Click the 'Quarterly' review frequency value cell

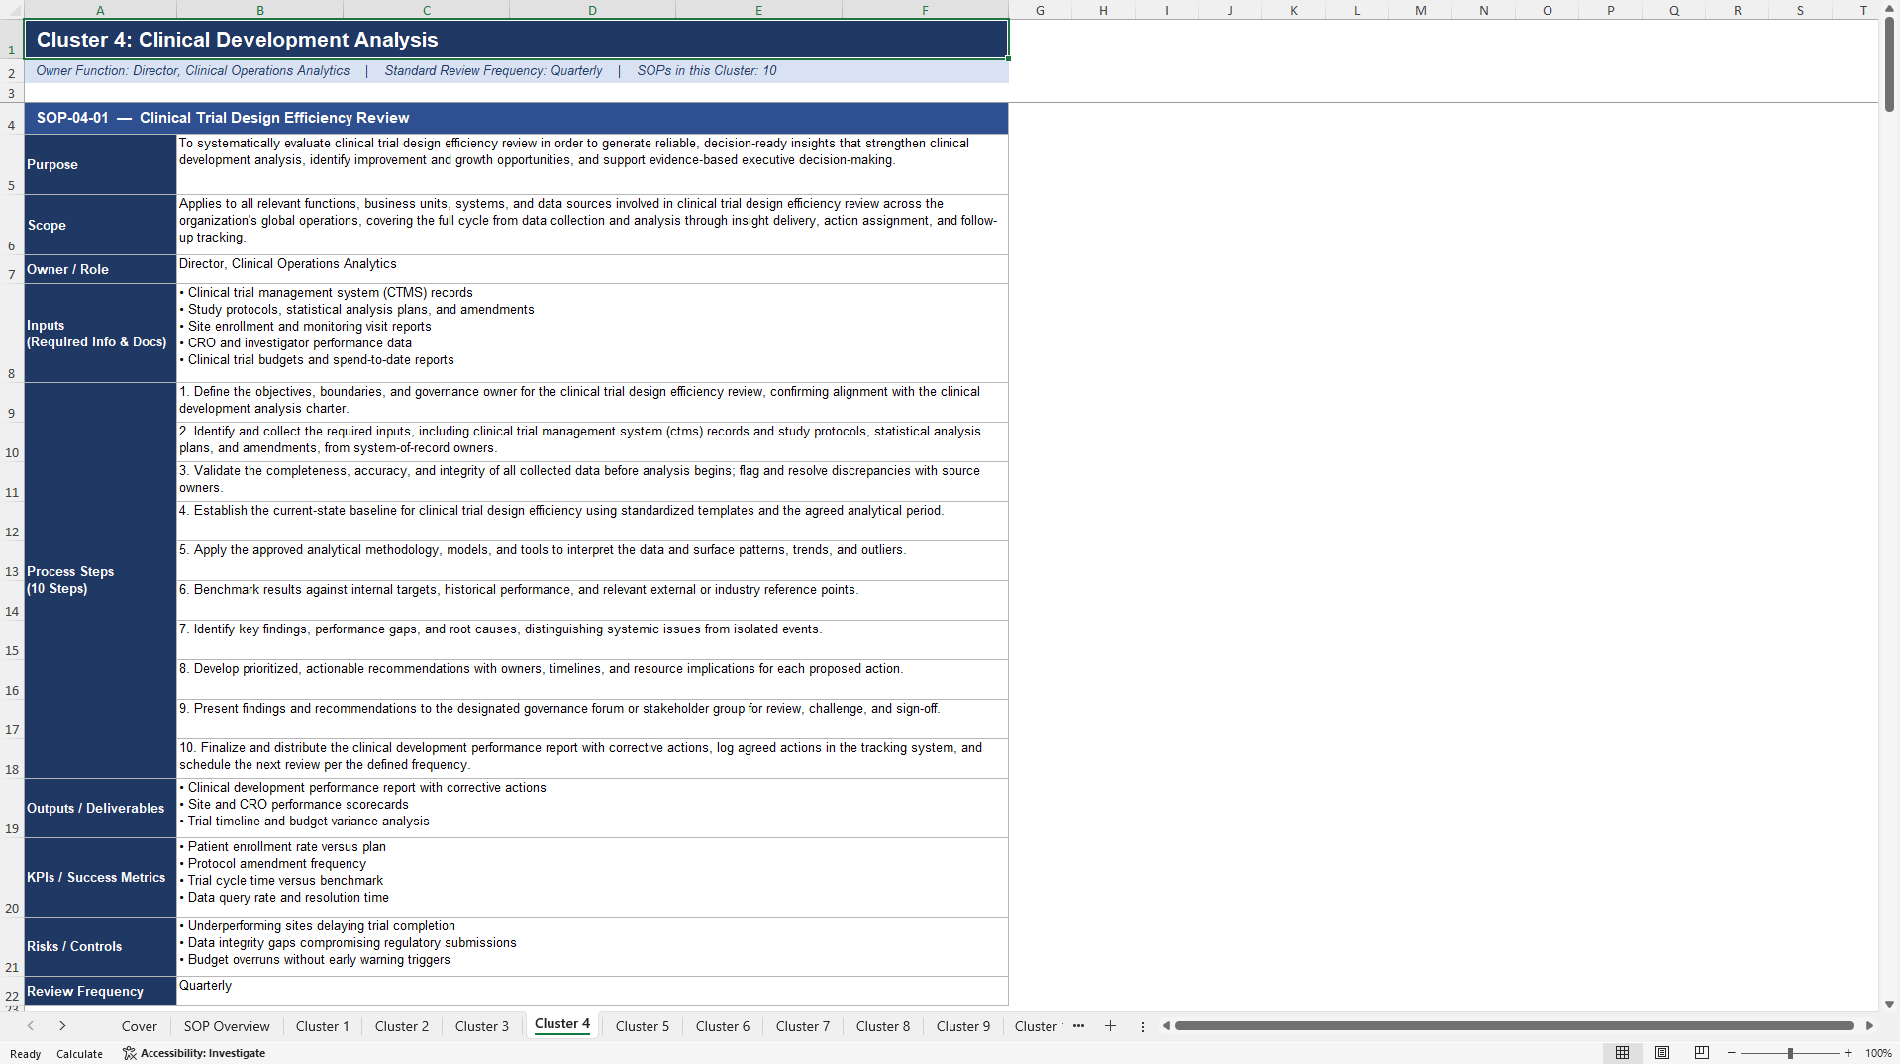coord(592,991)
